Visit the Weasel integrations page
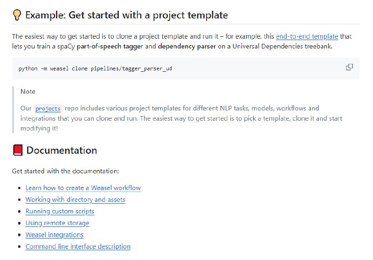 54,235
